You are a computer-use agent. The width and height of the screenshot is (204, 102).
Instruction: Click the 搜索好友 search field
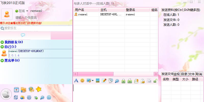click(25, 28)
